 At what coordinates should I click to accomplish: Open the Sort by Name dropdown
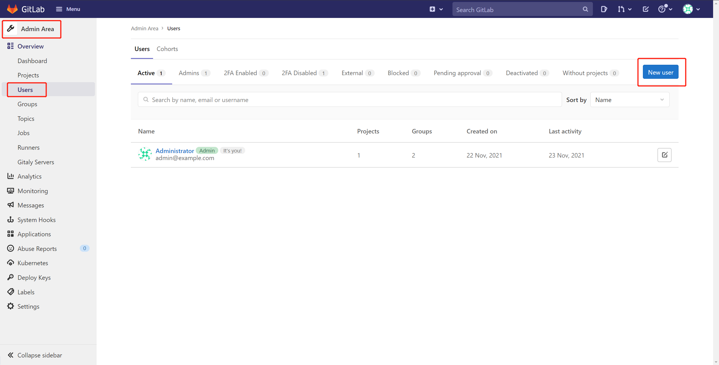tap(629, 100)
